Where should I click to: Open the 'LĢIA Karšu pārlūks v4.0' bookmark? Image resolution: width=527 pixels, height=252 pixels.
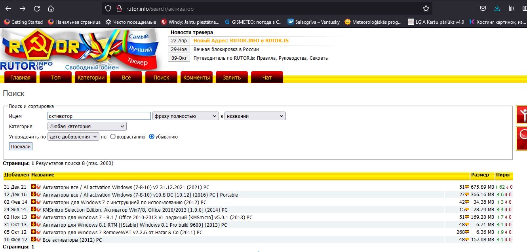pos(436,22)
